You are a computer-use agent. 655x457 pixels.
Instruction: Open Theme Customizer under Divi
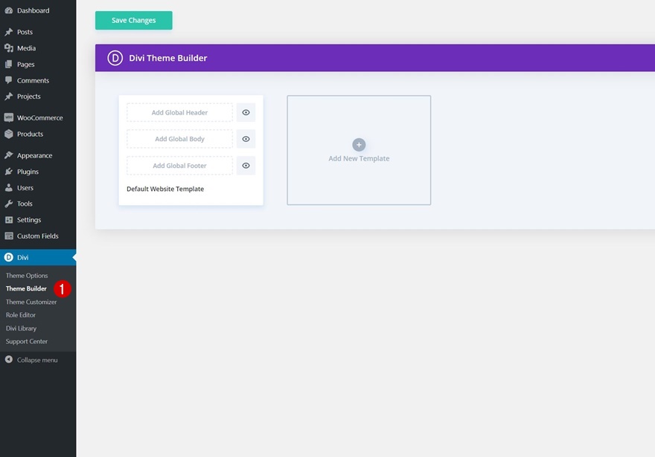pos(31,302)
